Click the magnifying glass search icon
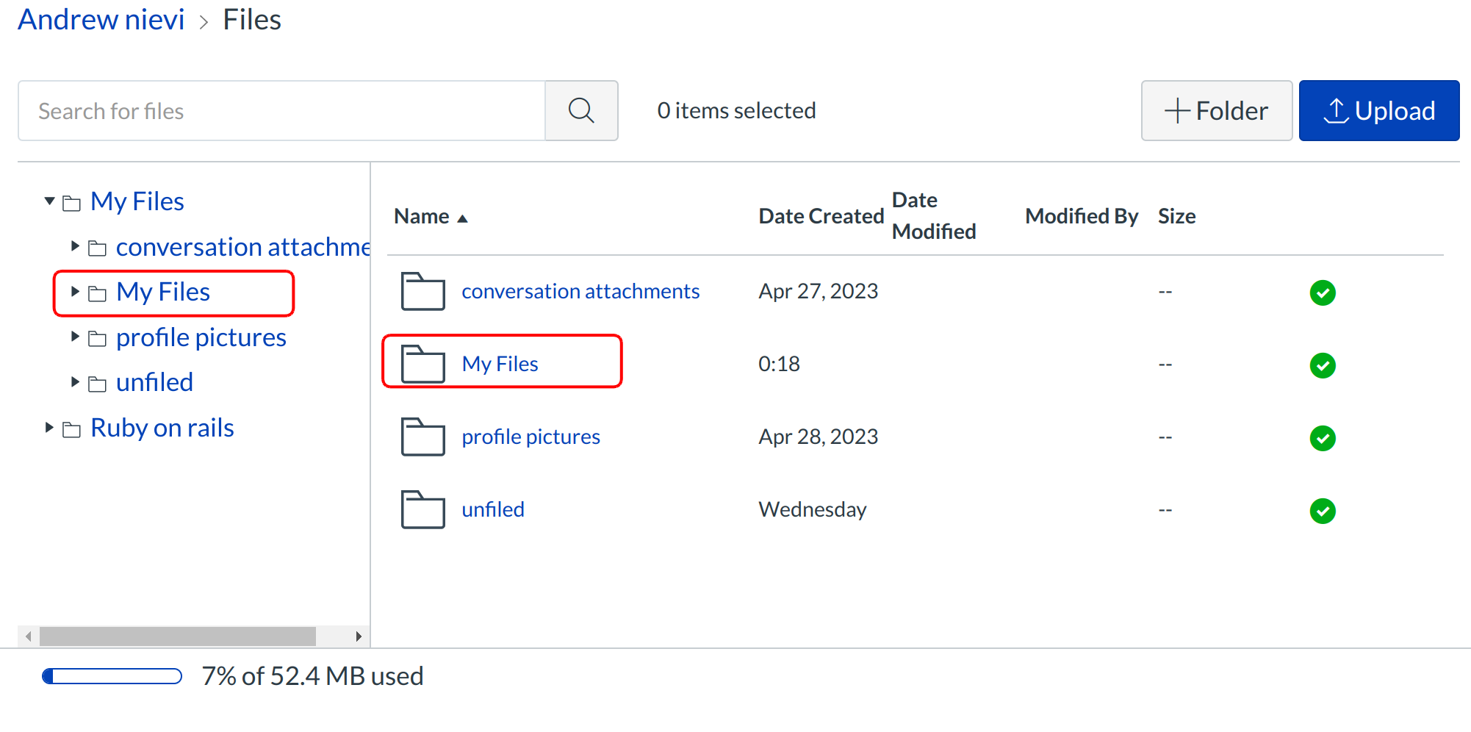The image size is (1471, 732). pyautogui.click(x=581, y=111)
